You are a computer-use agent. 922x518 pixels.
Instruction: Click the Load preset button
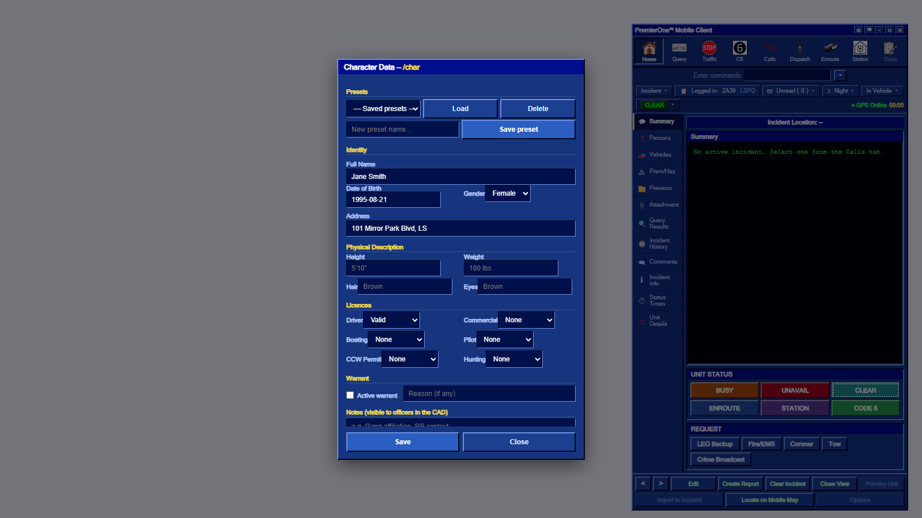point(460,109)
